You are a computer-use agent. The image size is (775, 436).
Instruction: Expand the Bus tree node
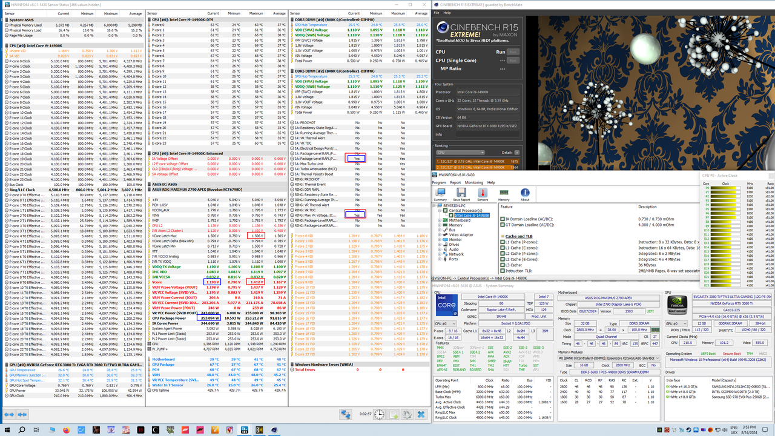[x=439, y=230]
